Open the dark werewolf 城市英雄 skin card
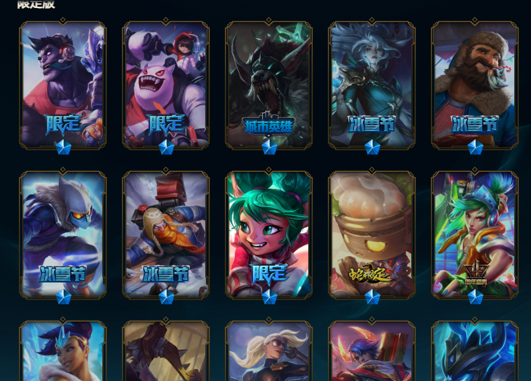531x381 pixels. [269, 85]
